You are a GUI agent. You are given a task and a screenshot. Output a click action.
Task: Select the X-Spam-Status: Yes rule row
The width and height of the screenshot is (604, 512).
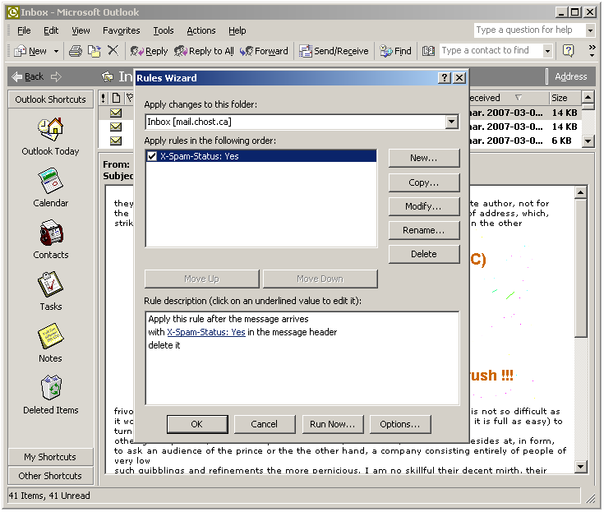[261, 156]
